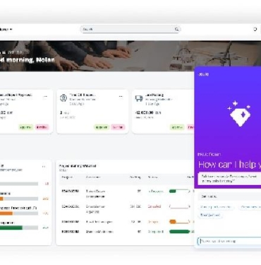Click the 'Completed' status in last row

coord(156,232)
